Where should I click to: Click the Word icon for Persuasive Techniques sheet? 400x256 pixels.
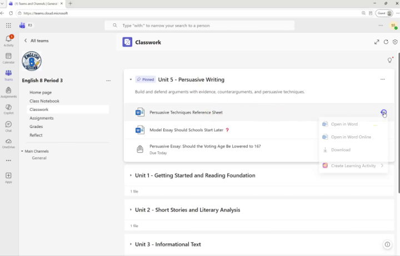point(140,112)
